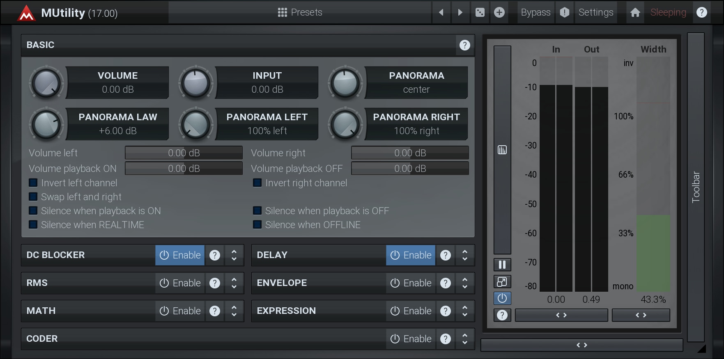The width and height of the screenshot is (724, 359).
Task: Click the home icon in top bar
Action: point(635,12)
